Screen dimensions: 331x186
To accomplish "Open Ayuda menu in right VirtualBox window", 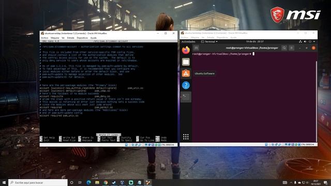I will (x=233, y=38).
